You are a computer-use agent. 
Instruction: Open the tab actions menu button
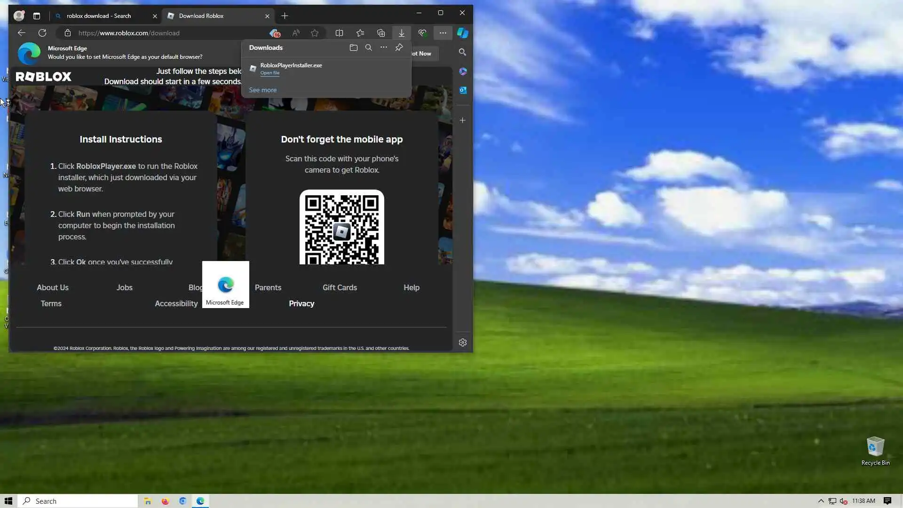coord(37,16)
